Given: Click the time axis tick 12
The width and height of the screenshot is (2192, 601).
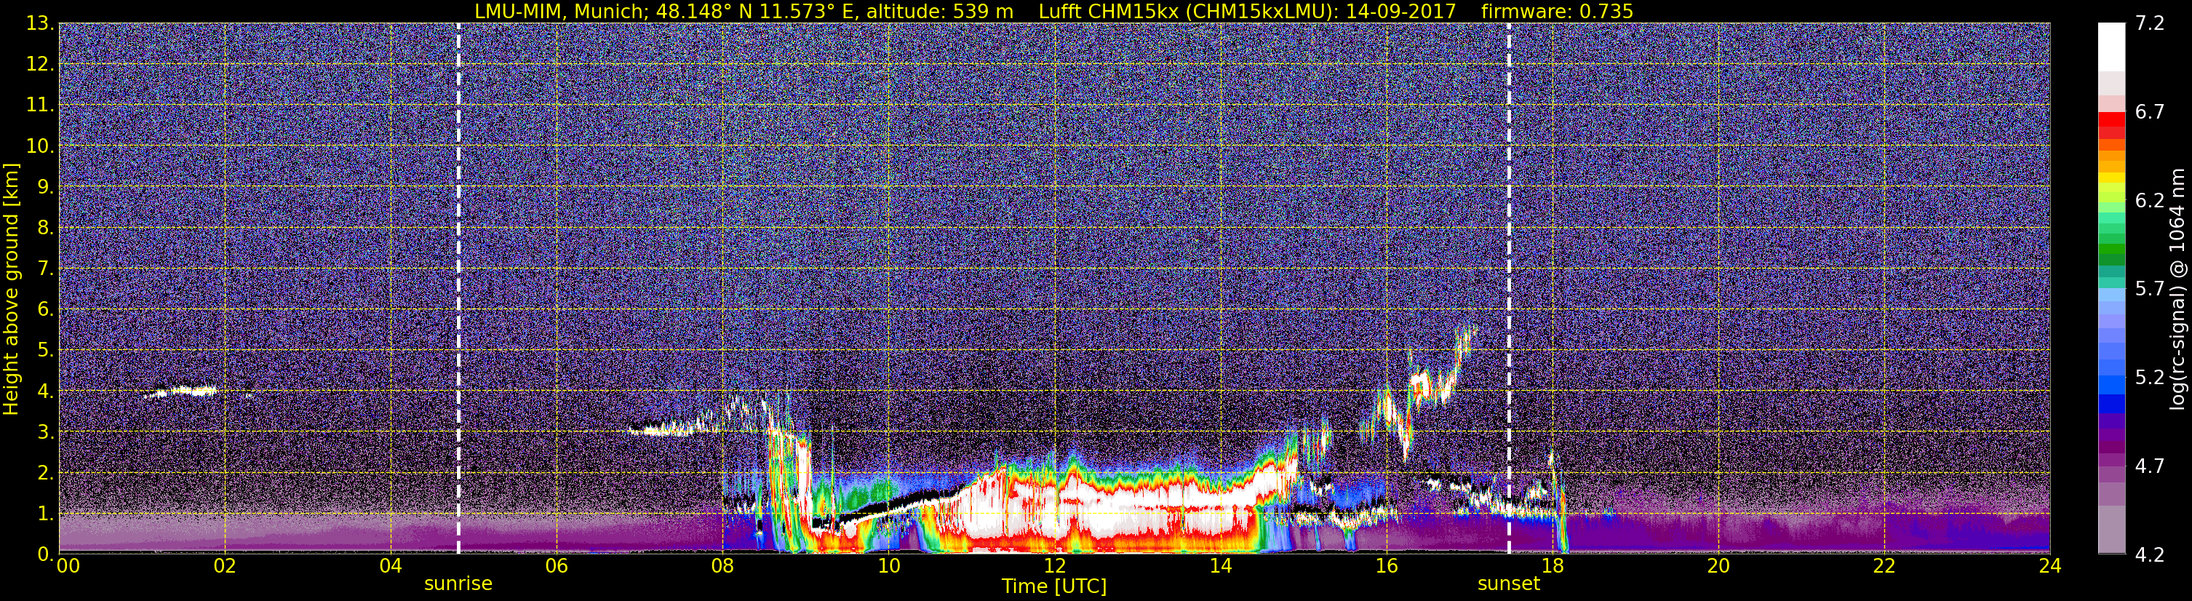Looking at the screenshot, I should pyautogui.click(x=1054, y=567).
